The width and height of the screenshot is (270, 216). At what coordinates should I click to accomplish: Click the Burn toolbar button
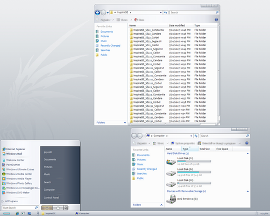(139, 20)
